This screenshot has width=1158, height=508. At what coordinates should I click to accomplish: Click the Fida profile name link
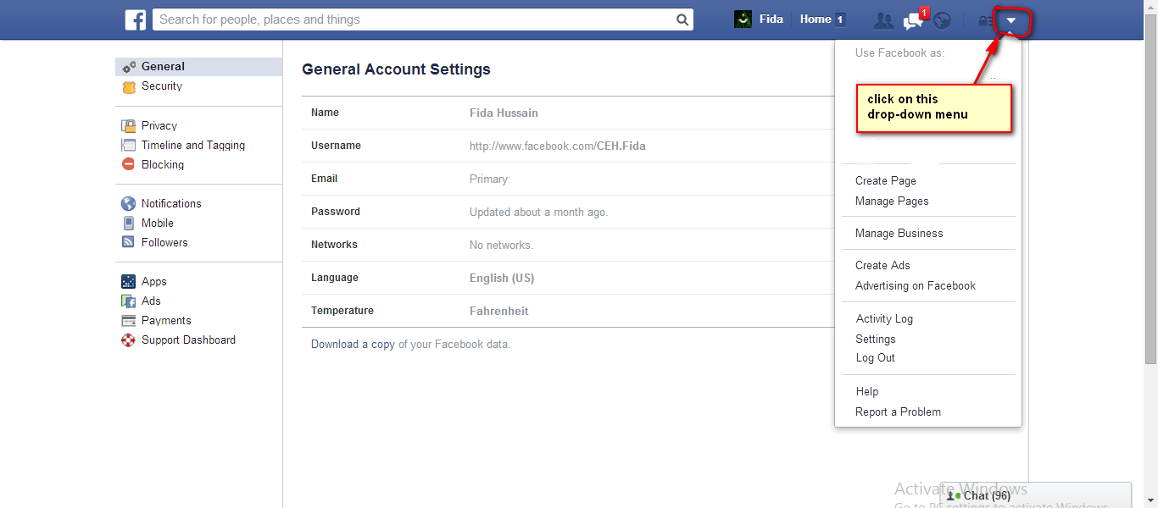pos(771,19)
